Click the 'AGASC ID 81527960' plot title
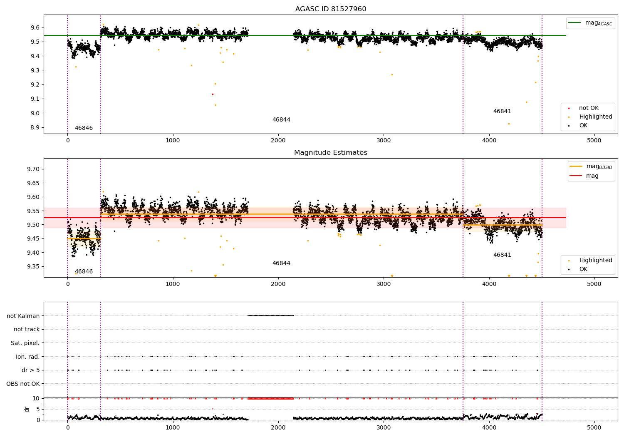Image resolution: width=624 pixels, height=437 pixels. pyautogui.click(x=331, y=9)
